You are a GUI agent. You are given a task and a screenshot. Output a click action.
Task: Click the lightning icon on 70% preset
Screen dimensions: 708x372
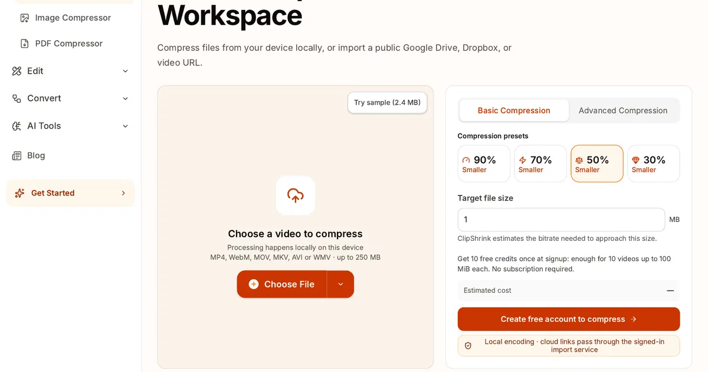coord(523,160)
